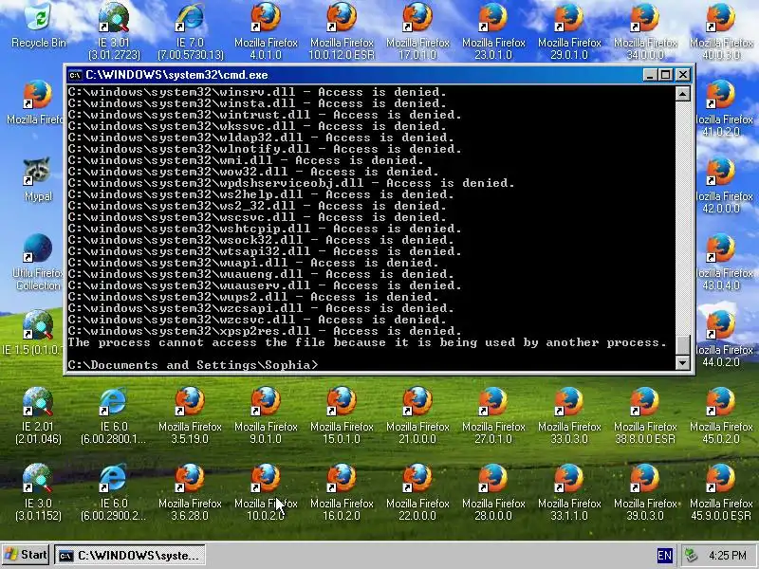Select Mozilla Firefox 3.5.19.0 icon
The width and height of the screenshot is (759, 569).
point(190,415)
